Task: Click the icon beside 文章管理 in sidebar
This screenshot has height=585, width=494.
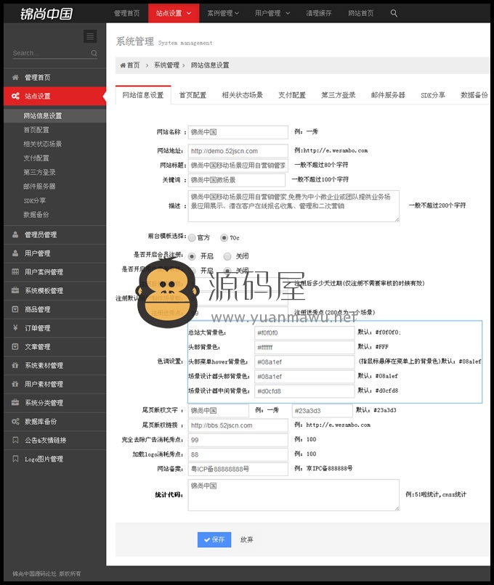Action: tap(15, 347)
